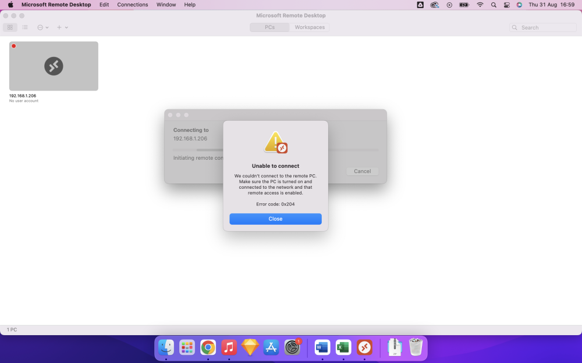The image size is (582, 363).
Task: Close the Unable to connect error dialog
Action: point(275,219)
